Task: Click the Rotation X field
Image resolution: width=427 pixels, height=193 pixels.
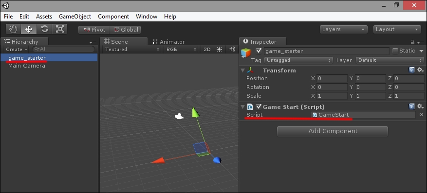Action: point(332,87)
